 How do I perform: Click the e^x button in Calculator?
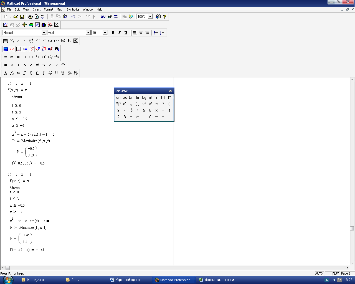tap(125, 104)
